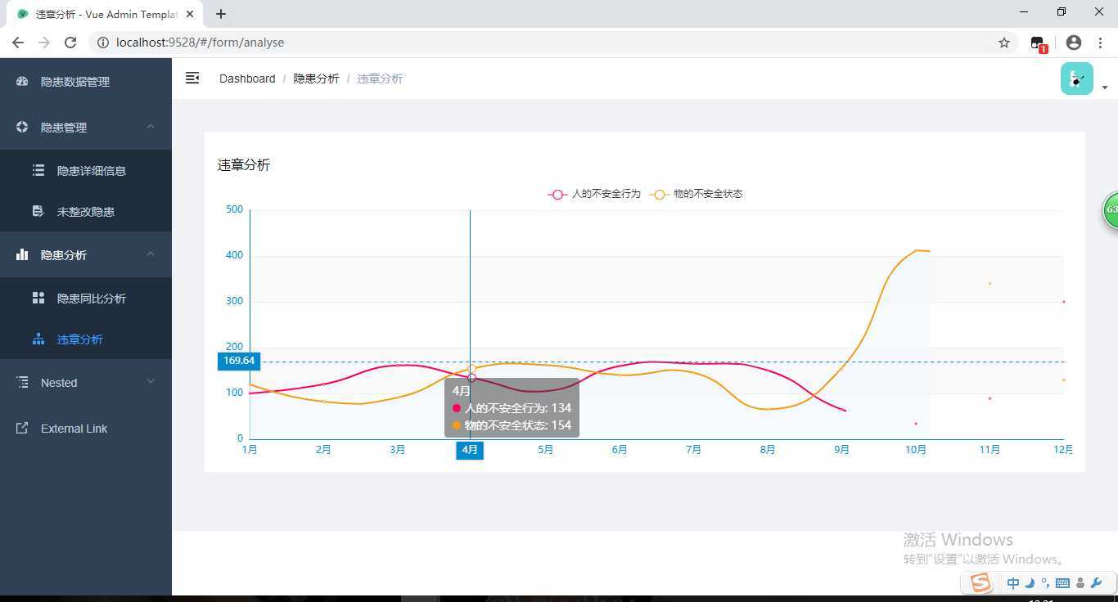
Task: Collapse the 隐患管理 submenu chevron
Action: tap(151, 127)
